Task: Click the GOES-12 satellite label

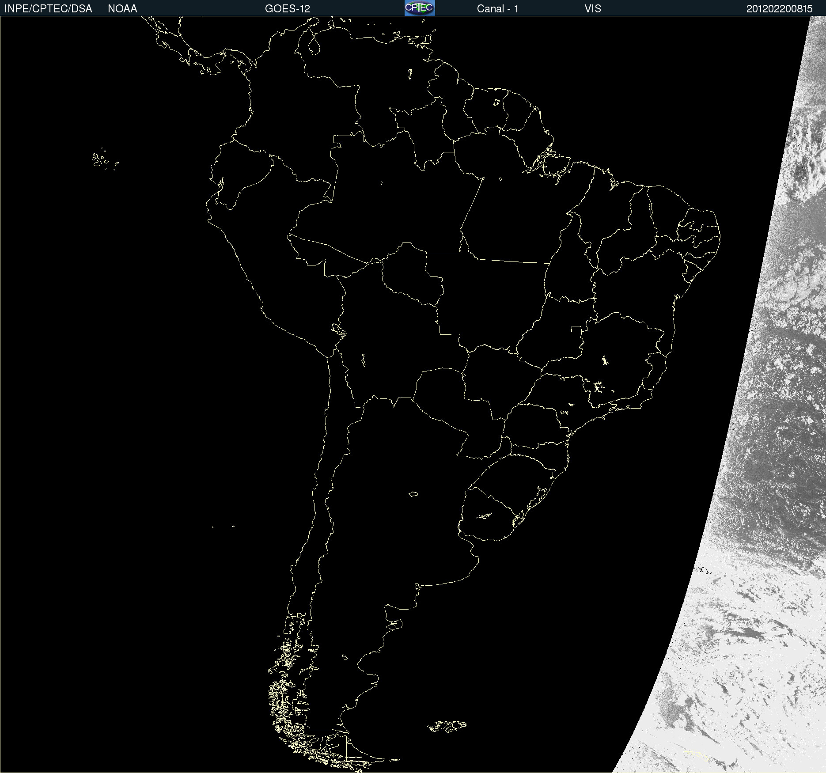Action: (x=288, y=9)
